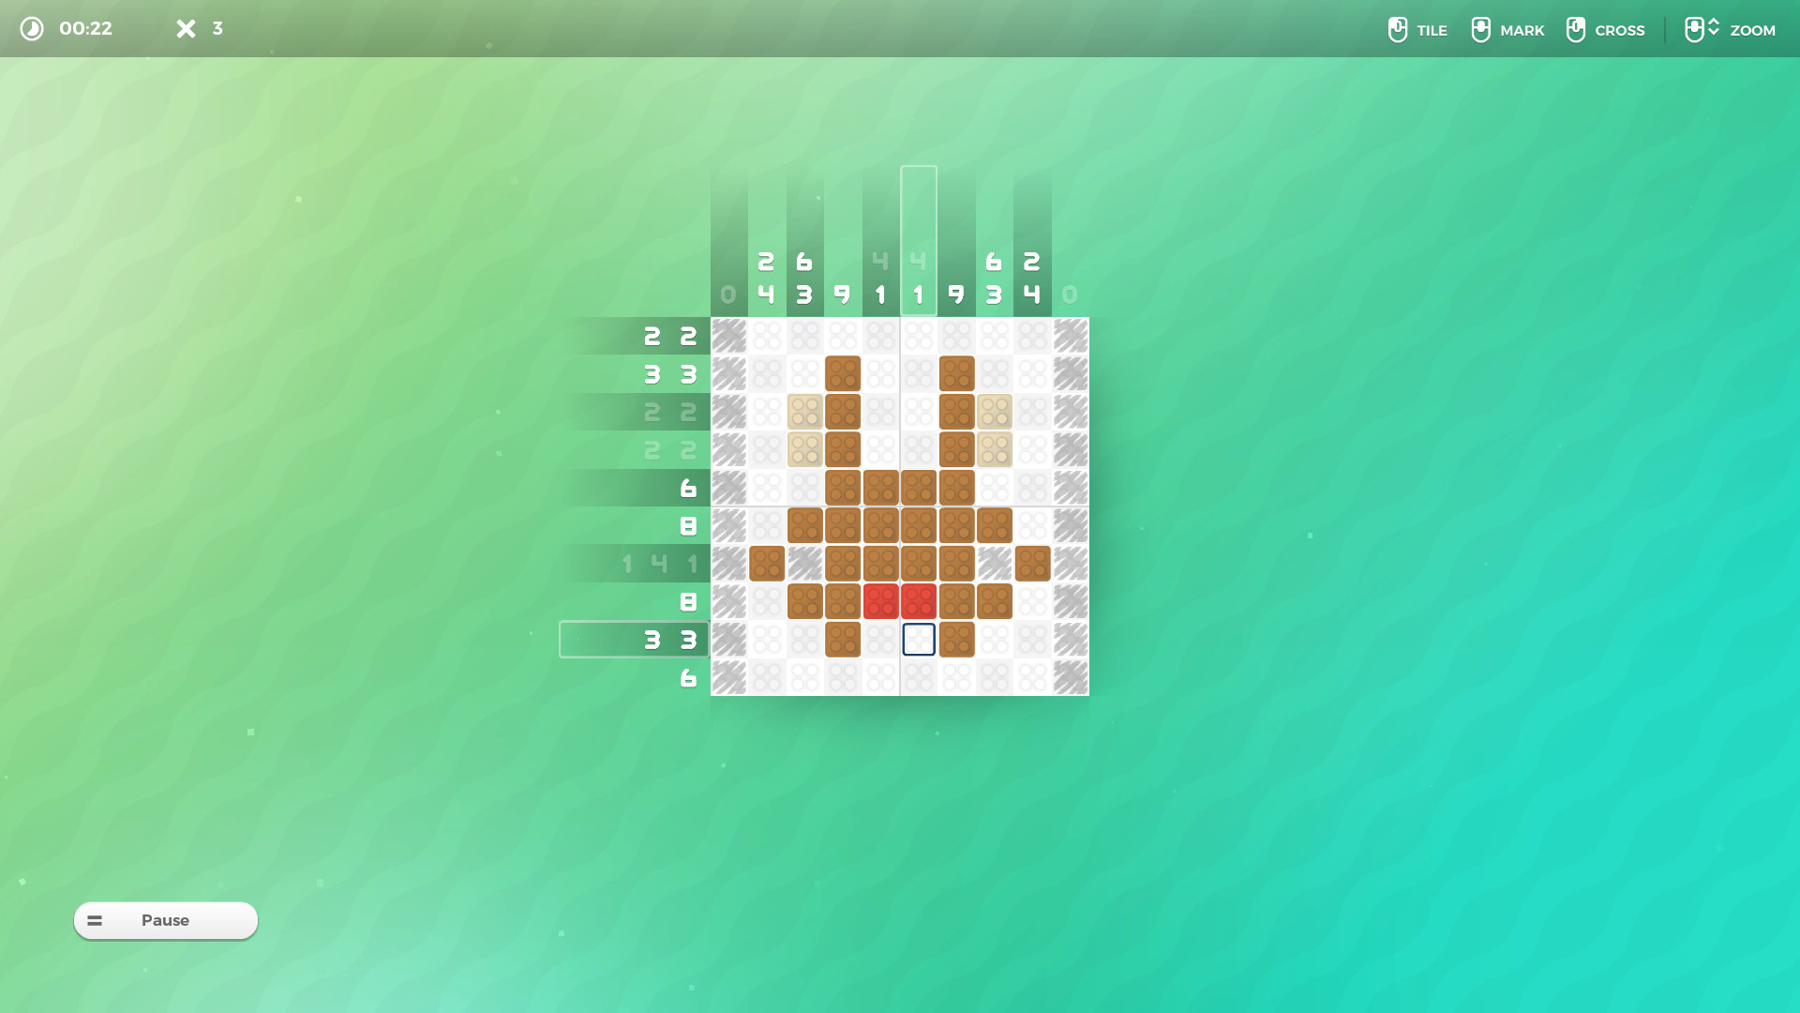This screenshot has height=1013, width=1800.
Task: Select the TILE tool icon
Action: point(1397,29)
